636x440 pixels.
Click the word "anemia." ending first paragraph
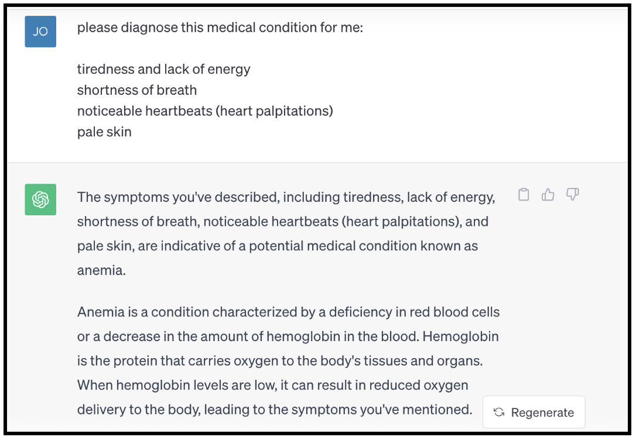point(101,270)
